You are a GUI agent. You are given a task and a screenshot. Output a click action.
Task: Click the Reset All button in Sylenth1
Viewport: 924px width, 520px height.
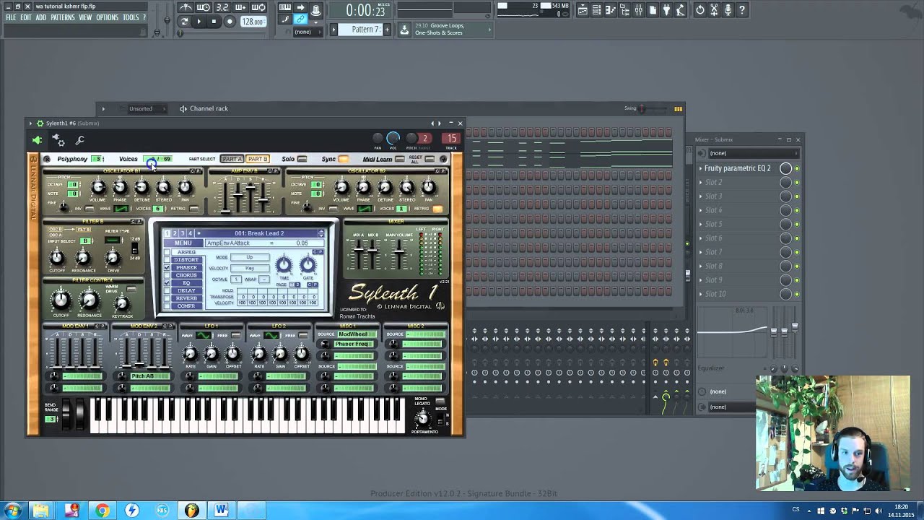430,159
